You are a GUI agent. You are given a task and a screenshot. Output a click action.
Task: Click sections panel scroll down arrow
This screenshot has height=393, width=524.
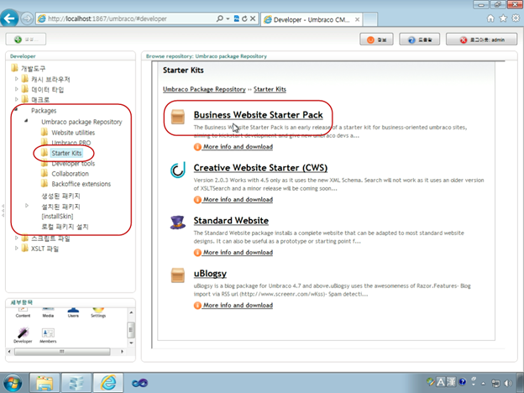pos(131,343)
